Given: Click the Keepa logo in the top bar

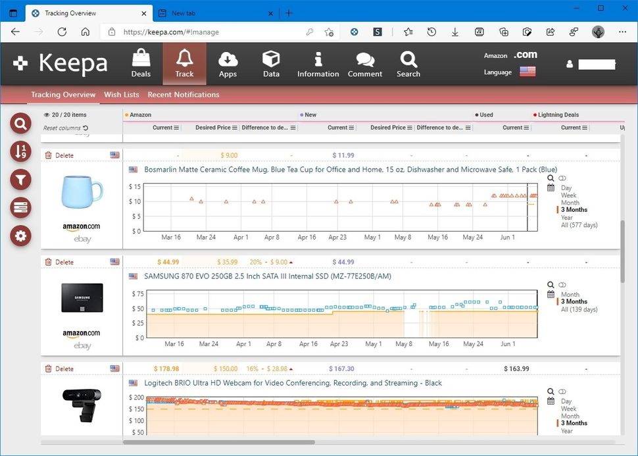Looking at the screenshot, I should (x=62, y=63).
